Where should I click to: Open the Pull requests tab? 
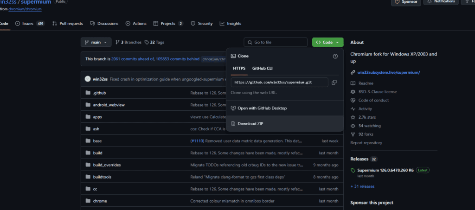coord(67,24)
